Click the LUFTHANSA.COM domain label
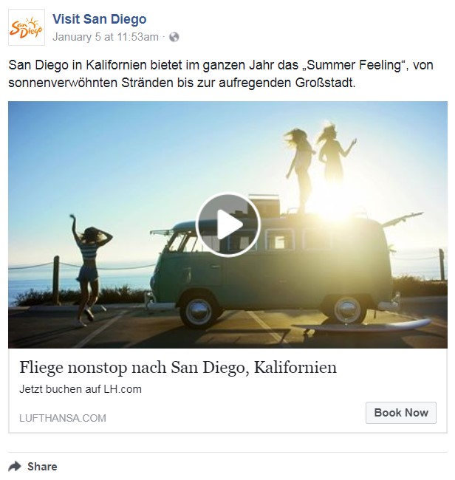 coord(63,418)
